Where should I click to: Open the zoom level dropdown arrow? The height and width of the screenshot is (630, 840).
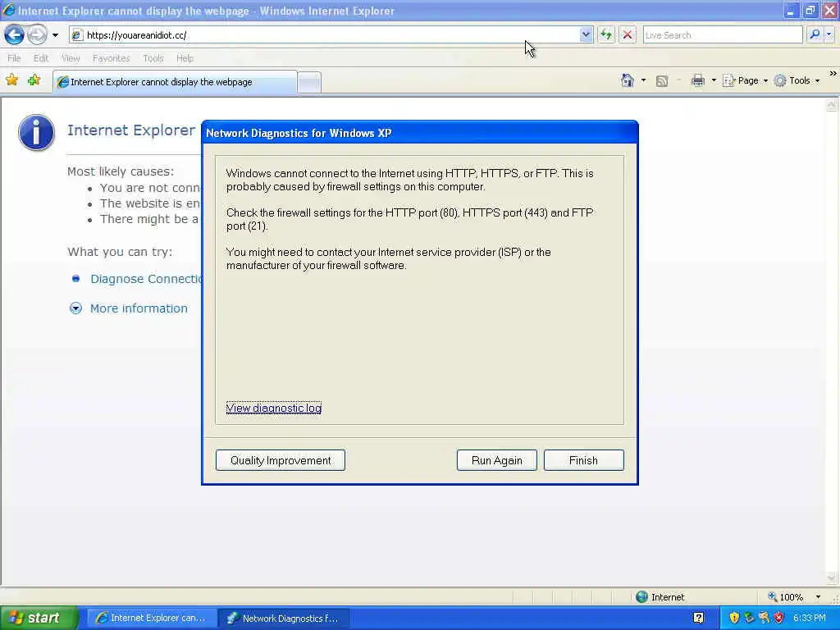pyautogui.click(x=818, y=597)
